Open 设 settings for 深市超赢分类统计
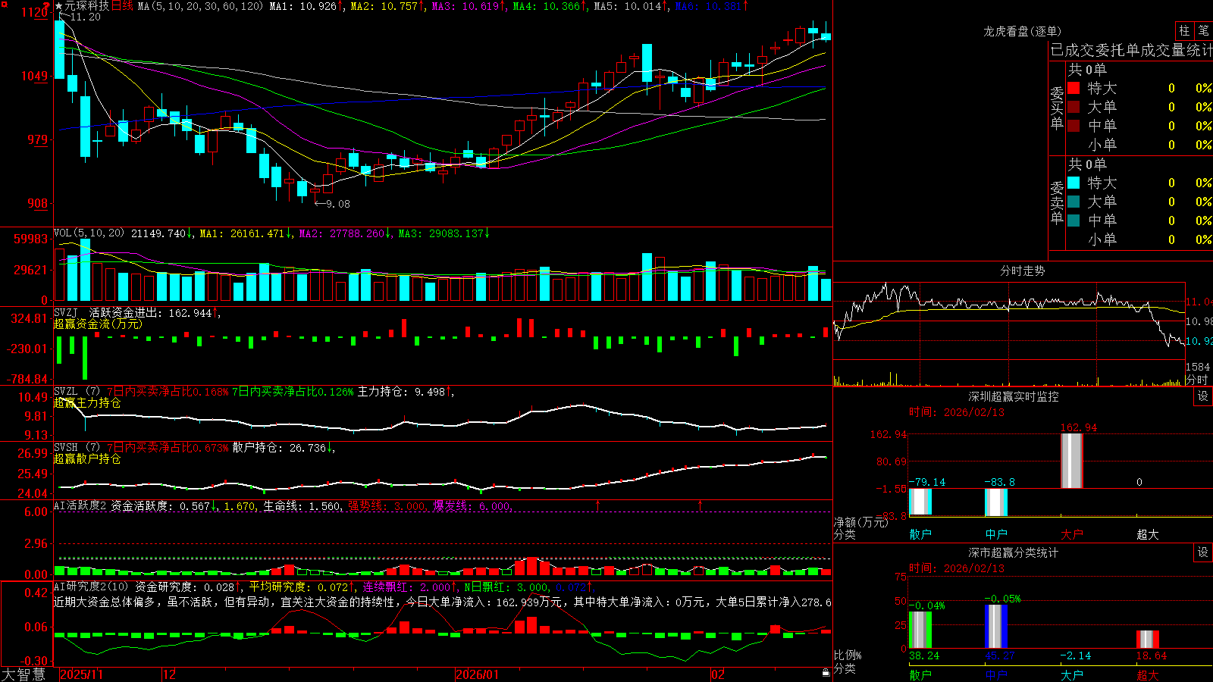The image size is (1213, 682). click(x=1203, y=552)
